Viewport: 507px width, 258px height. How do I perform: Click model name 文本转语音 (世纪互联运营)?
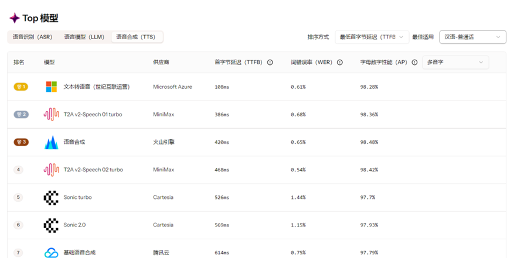click(x=97, y=87)
